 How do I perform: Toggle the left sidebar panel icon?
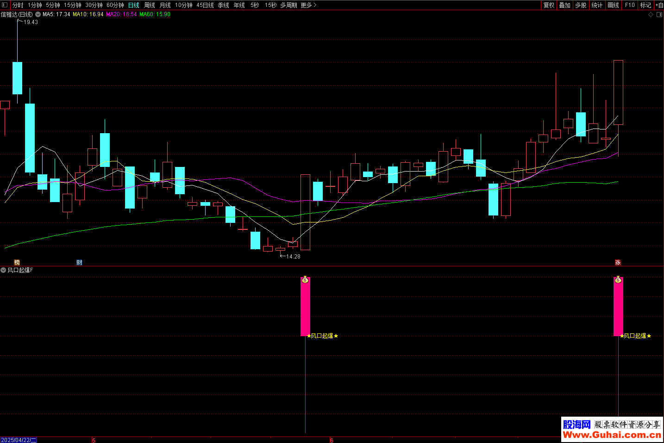tap(5, 5)
